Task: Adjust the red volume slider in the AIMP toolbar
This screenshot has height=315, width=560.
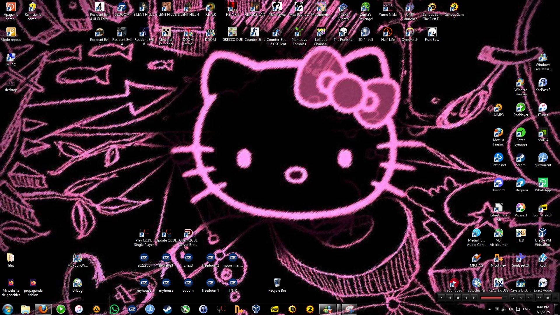Action: [493, 298]
